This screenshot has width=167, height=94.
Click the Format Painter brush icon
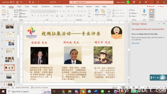pos(8,16)
